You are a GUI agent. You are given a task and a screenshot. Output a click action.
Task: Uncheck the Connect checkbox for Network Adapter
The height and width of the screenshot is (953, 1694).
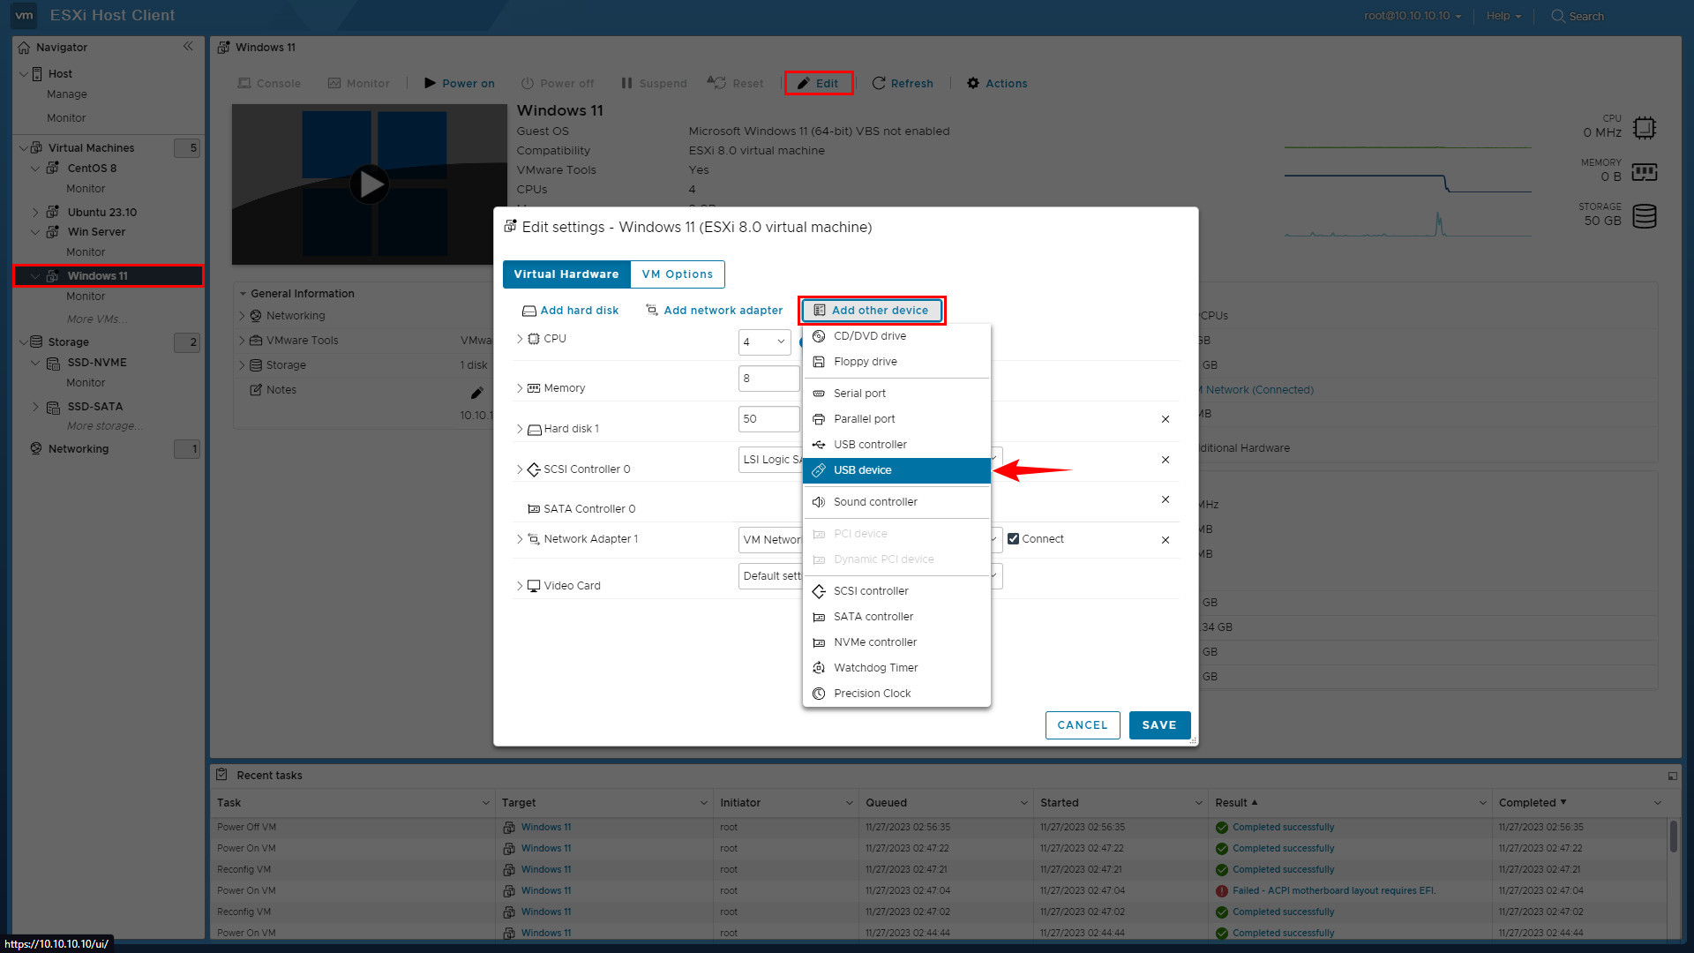coord(1014,539)
